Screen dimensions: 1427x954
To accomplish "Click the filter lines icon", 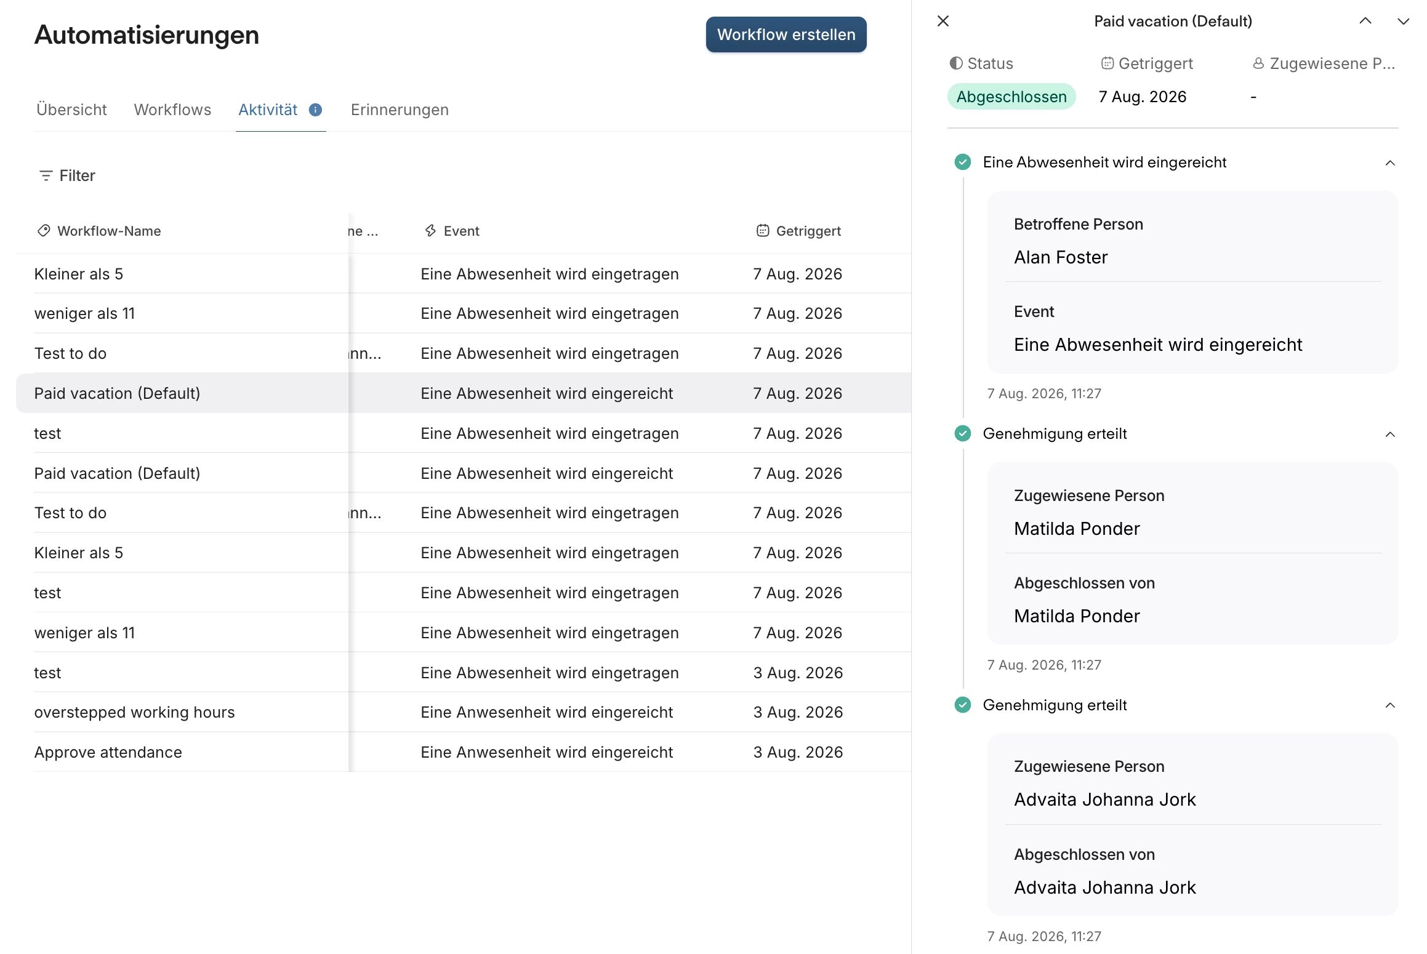I will [x=46, y=175].
